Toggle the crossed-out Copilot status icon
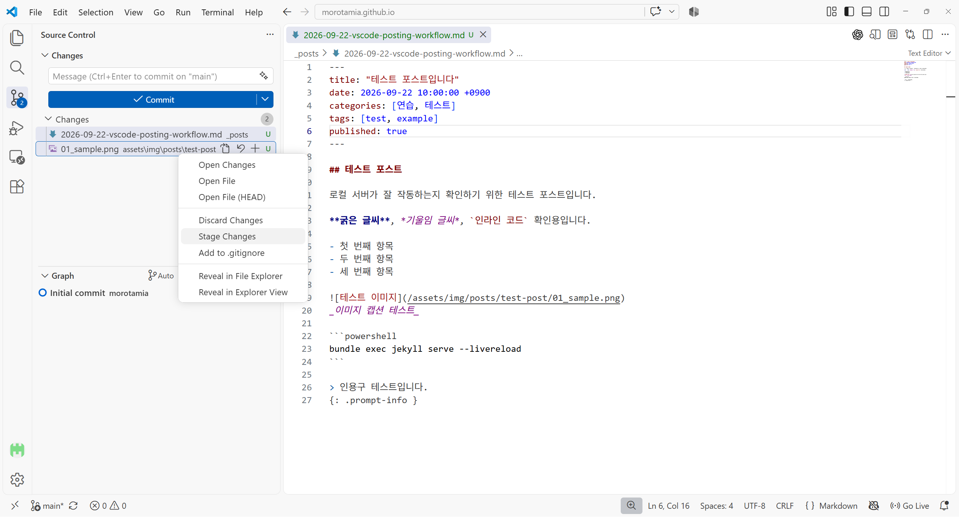 click(874, 506)
